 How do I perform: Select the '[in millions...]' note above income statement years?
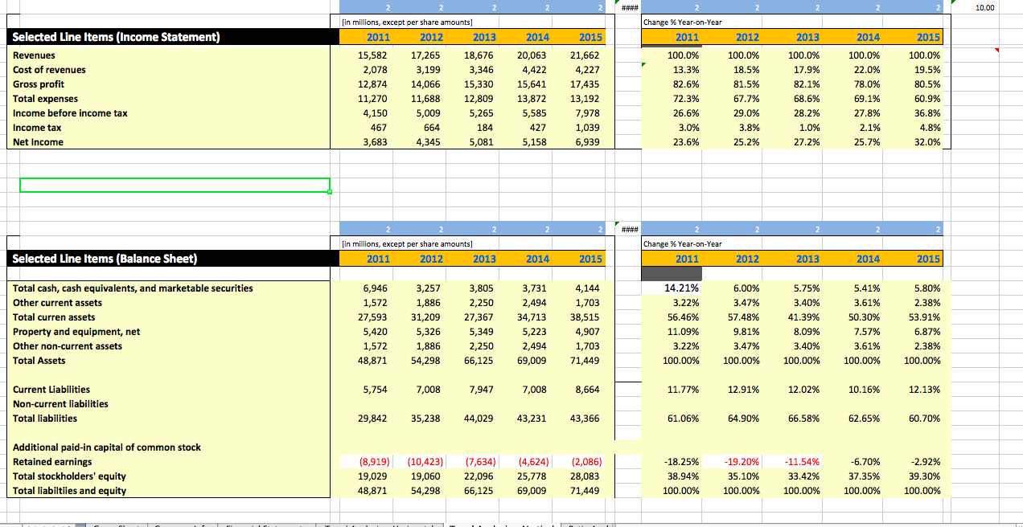(x=407, y=22)
